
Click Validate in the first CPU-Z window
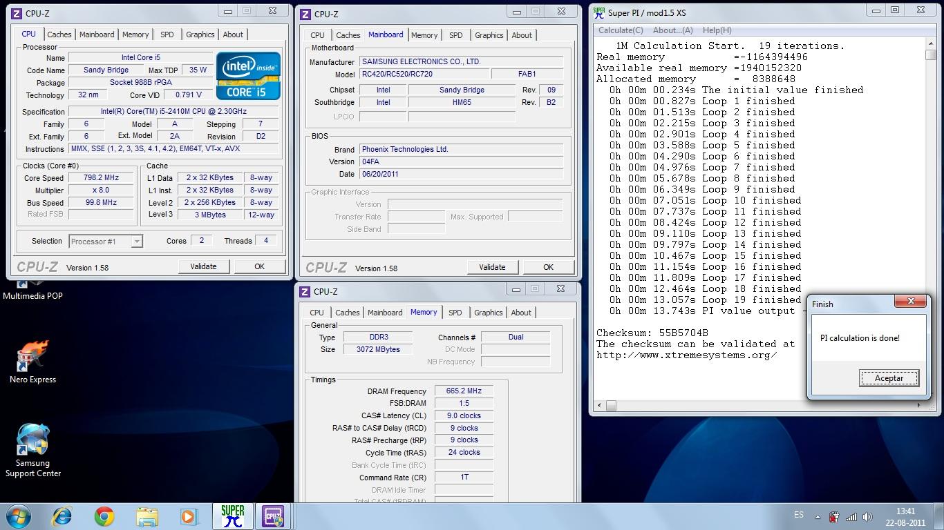(x=203, y=266)
